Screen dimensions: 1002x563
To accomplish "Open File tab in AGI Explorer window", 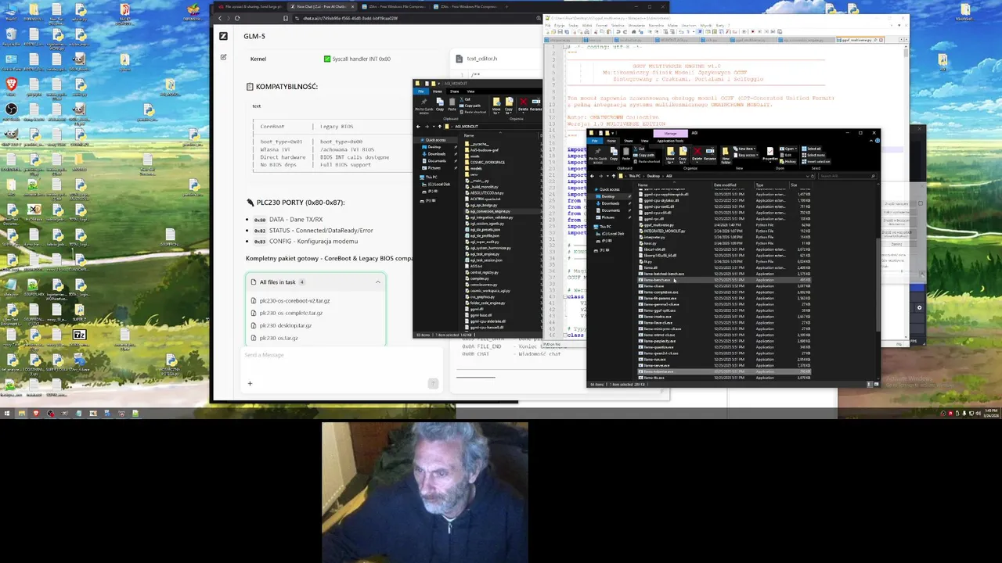I will coord(595,141).
